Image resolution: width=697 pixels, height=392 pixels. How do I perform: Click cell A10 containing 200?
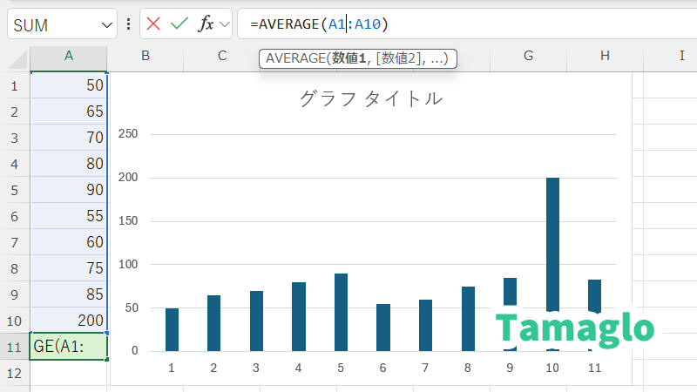[69, 320]
